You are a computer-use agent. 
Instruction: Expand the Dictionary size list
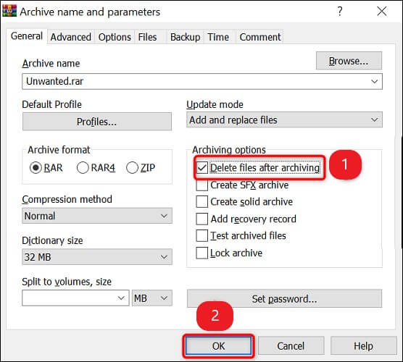click(97, 257)
